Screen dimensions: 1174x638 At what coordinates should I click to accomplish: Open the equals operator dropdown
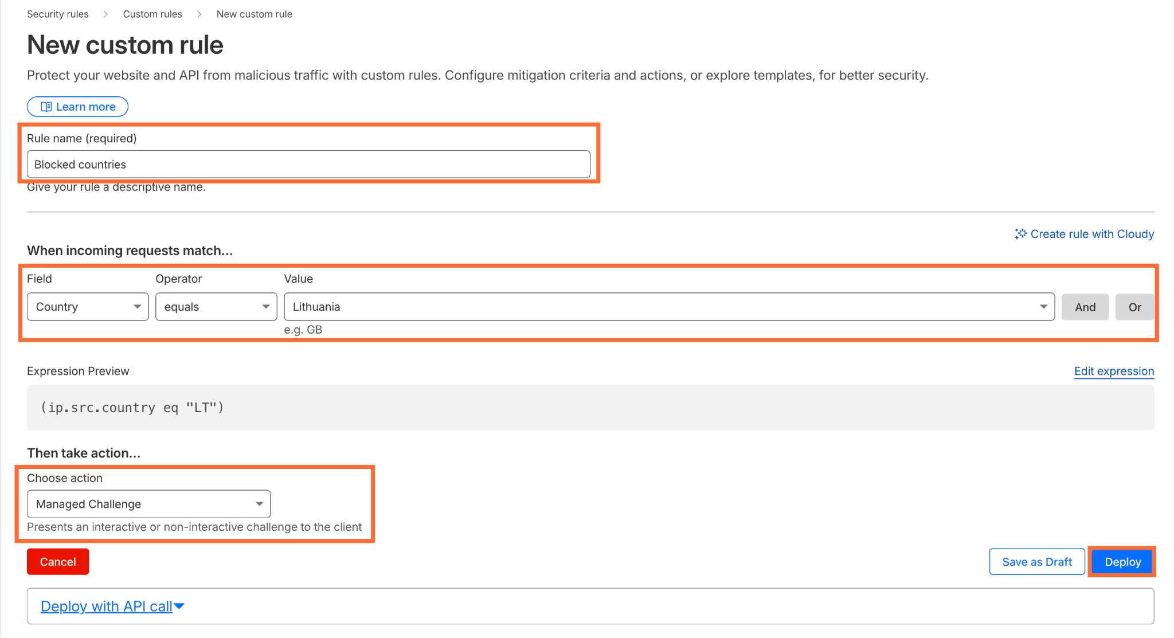pyautogui.click(x=216, y=307)
